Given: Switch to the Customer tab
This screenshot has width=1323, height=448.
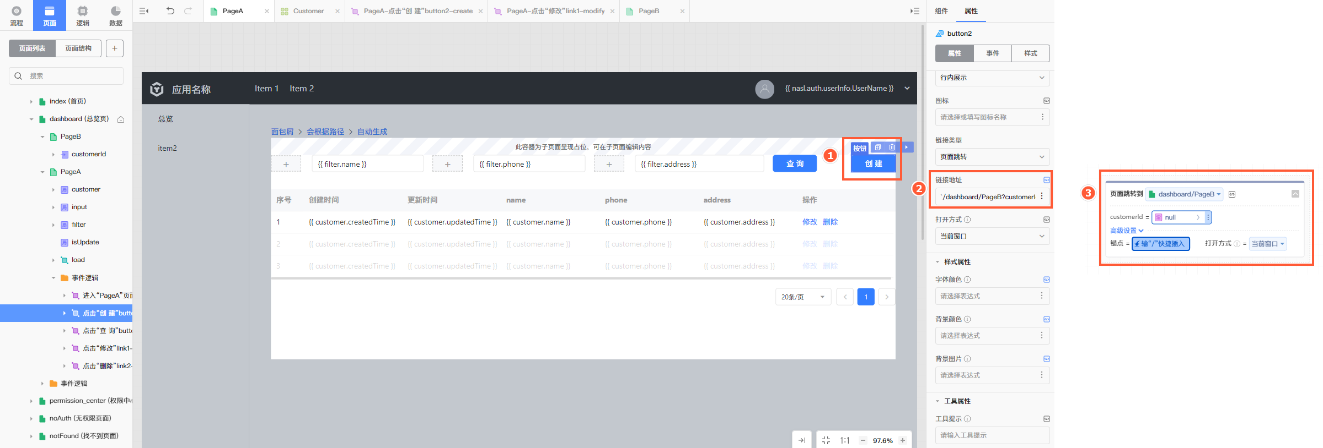Looking at the screenshot, I should 308,11.
